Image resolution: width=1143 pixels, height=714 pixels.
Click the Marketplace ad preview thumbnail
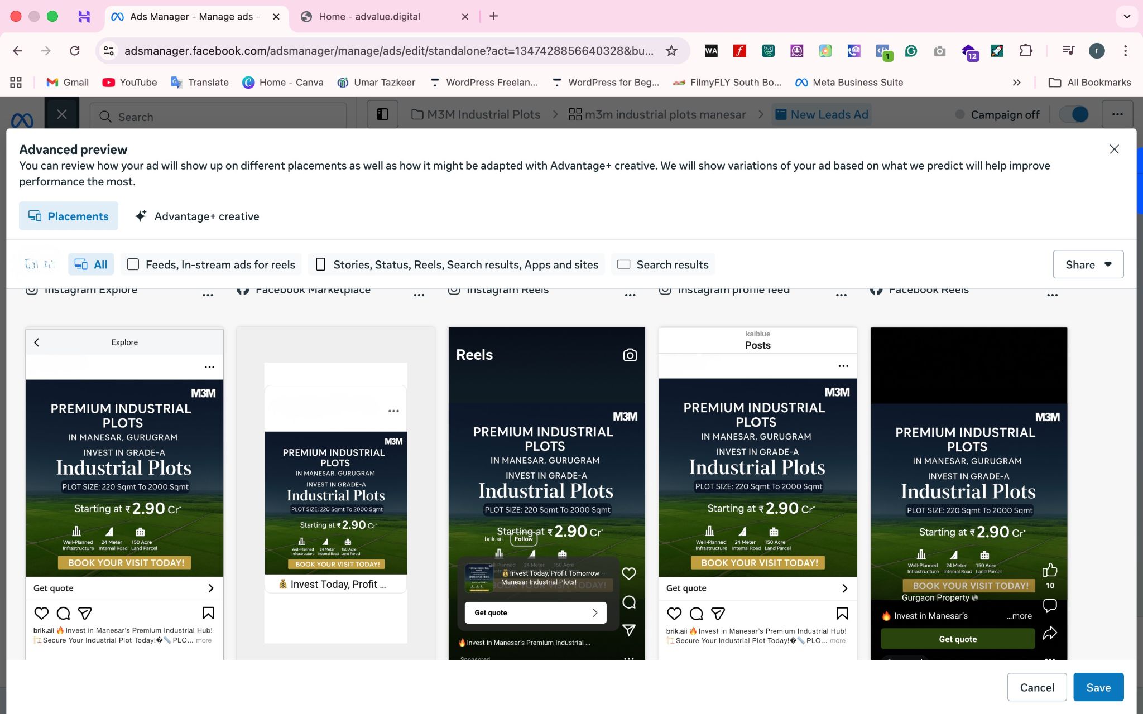pos(335,502)
